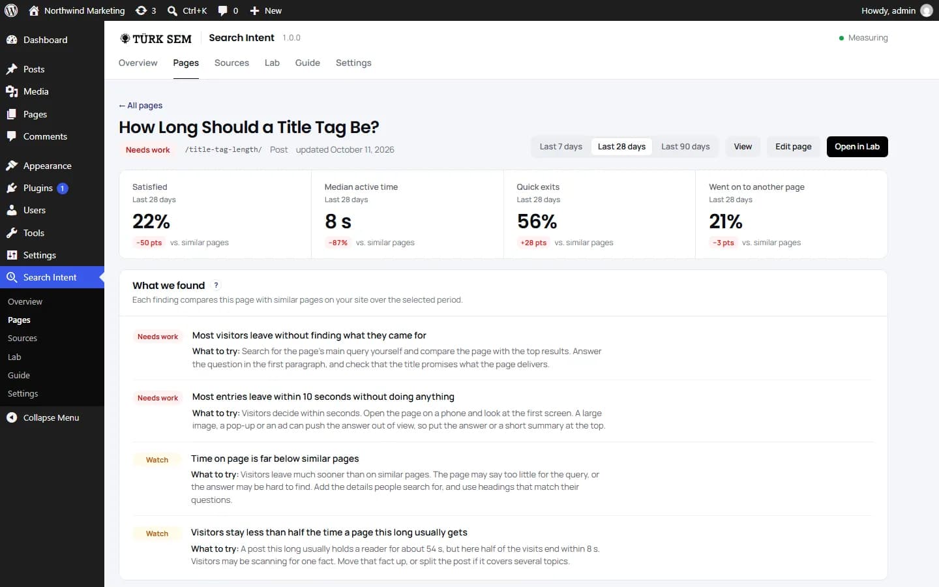This screenshot has height=587, width=939.
Task: Click the -3 pts comparison badge
Action: (x=723, y=243)
